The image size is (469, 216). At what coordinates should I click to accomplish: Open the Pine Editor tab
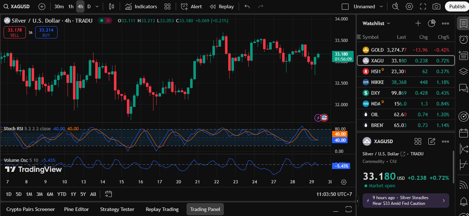(76, 209)
